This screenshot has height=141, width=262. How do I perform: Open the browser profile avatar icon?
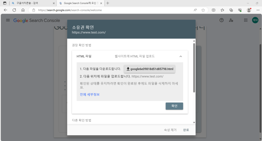click(x=249, y=10)
